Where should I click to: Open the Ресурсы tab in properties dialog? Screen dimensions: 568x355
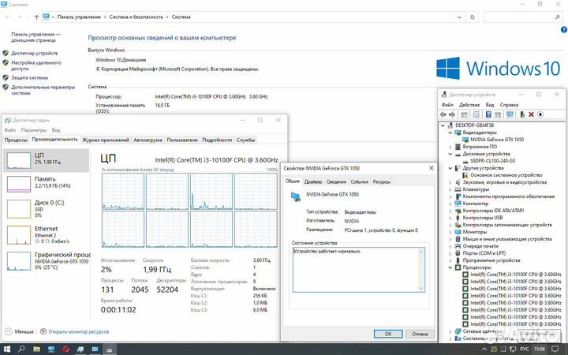tap(382, 182)
